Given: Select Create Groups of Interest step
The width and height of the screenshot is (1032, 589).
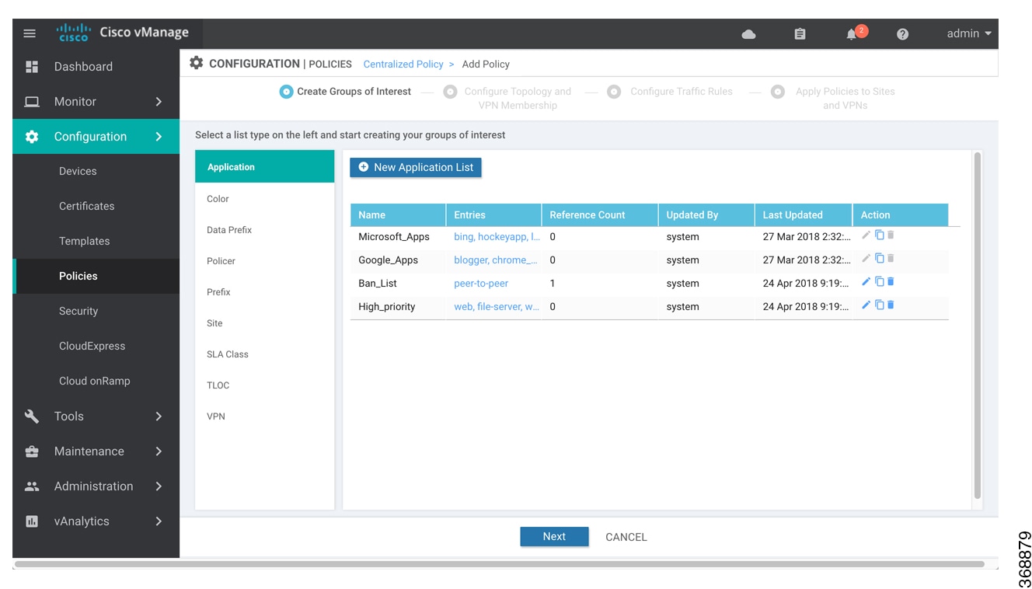Looking at the screenshot, I should pyautogui.click(x=346, y=92).
